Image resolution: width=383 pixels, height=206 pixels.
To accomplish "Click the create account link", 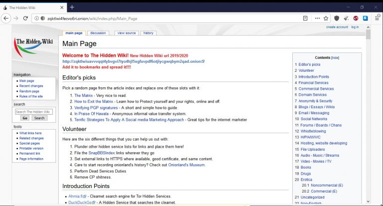I will pos(337,27).
